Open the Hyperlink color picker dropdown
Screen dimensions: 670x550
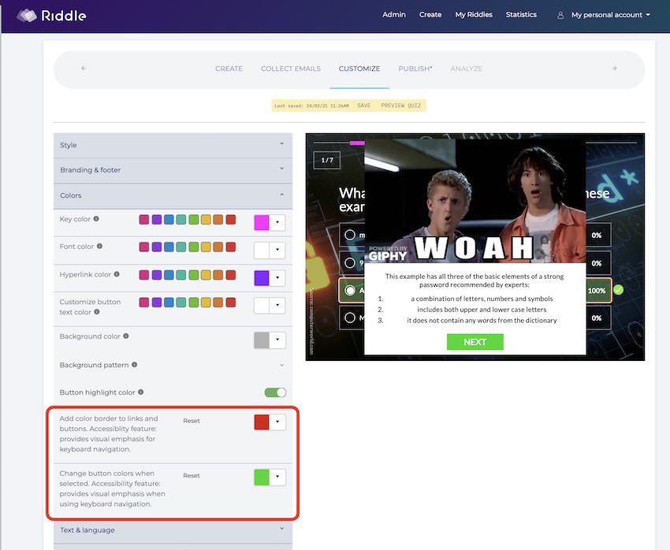277,277
